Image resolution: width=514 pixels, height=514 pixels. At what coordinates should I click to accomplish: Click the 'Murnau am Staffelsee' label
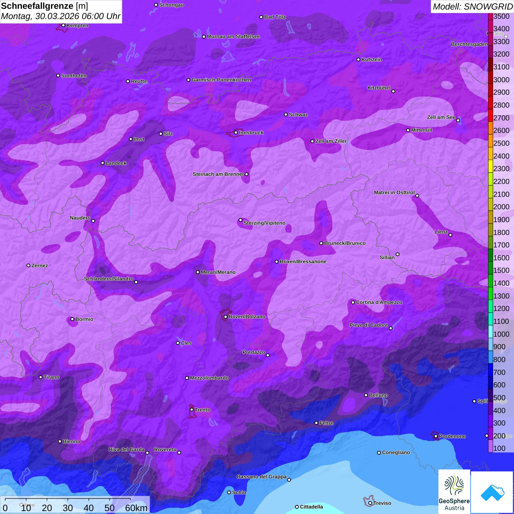(x=233, y=36)
